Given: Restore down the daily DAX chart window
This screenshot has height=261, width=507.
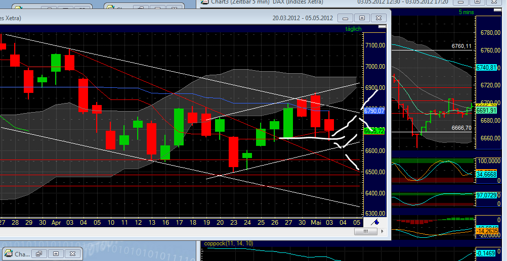Looking at the screenshot, I should [x=362, y=18].
